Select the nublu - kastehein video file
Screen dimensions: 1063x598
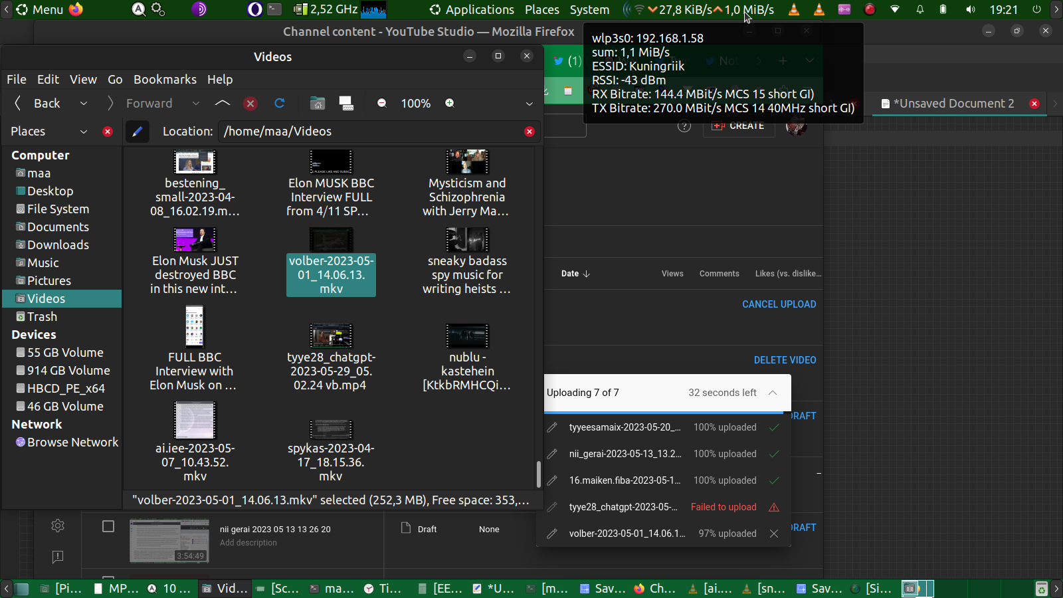[467, 358]
